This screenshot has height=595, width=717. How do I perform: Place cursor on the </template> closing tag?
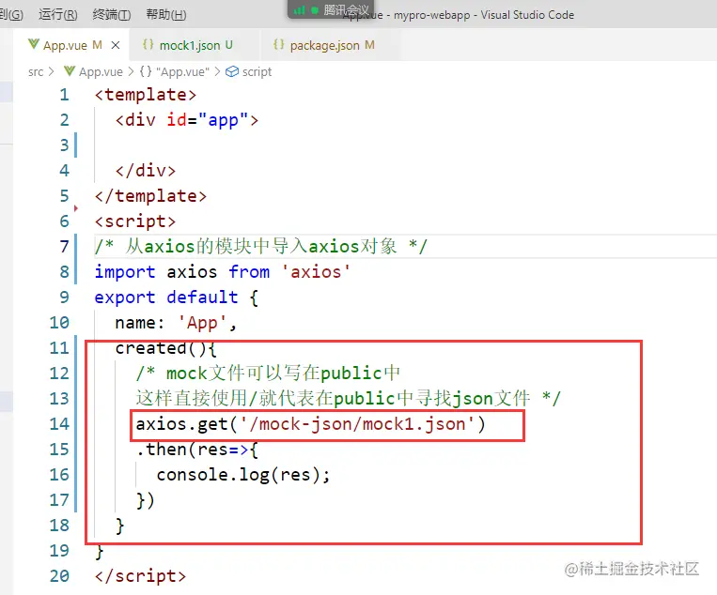(150, 196)
